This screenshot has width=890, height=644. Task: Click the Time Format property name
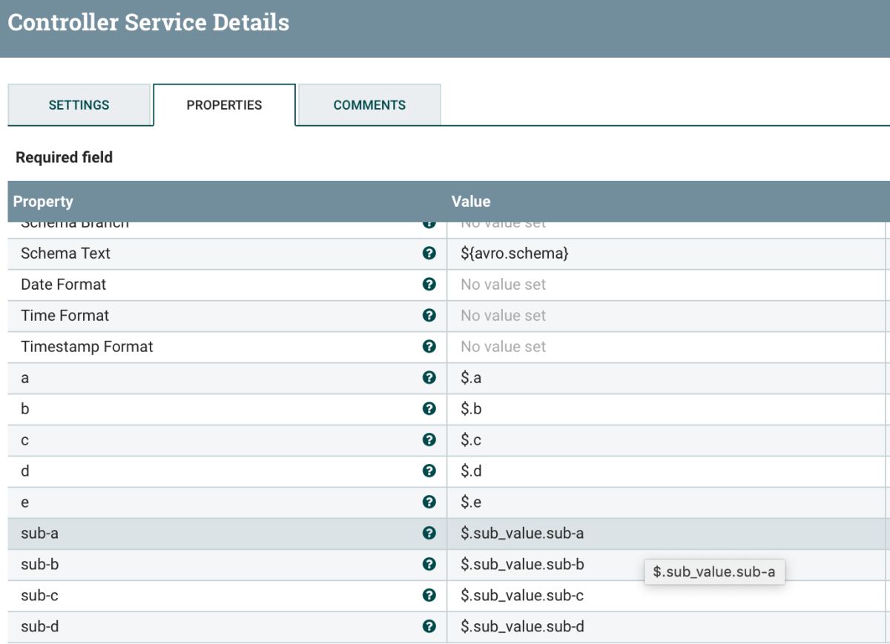point(65,316)
